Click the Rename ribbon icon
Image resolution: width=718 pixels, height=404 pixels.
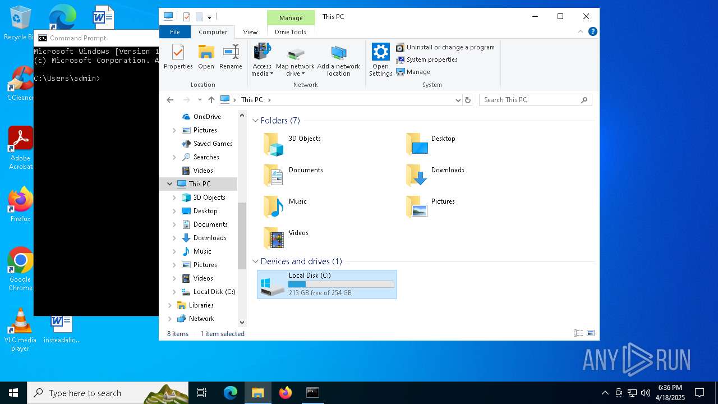coord(231,57)
